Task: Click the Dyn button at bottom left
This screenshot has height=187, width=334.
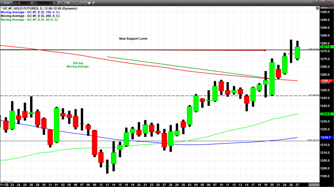Action: (x=2, y=185)
